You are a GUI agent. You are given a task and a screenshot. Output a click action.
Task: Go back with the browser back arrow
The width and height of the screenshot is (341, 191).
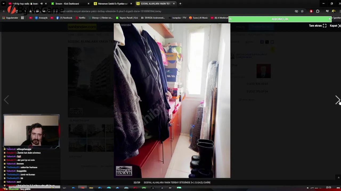4,11
